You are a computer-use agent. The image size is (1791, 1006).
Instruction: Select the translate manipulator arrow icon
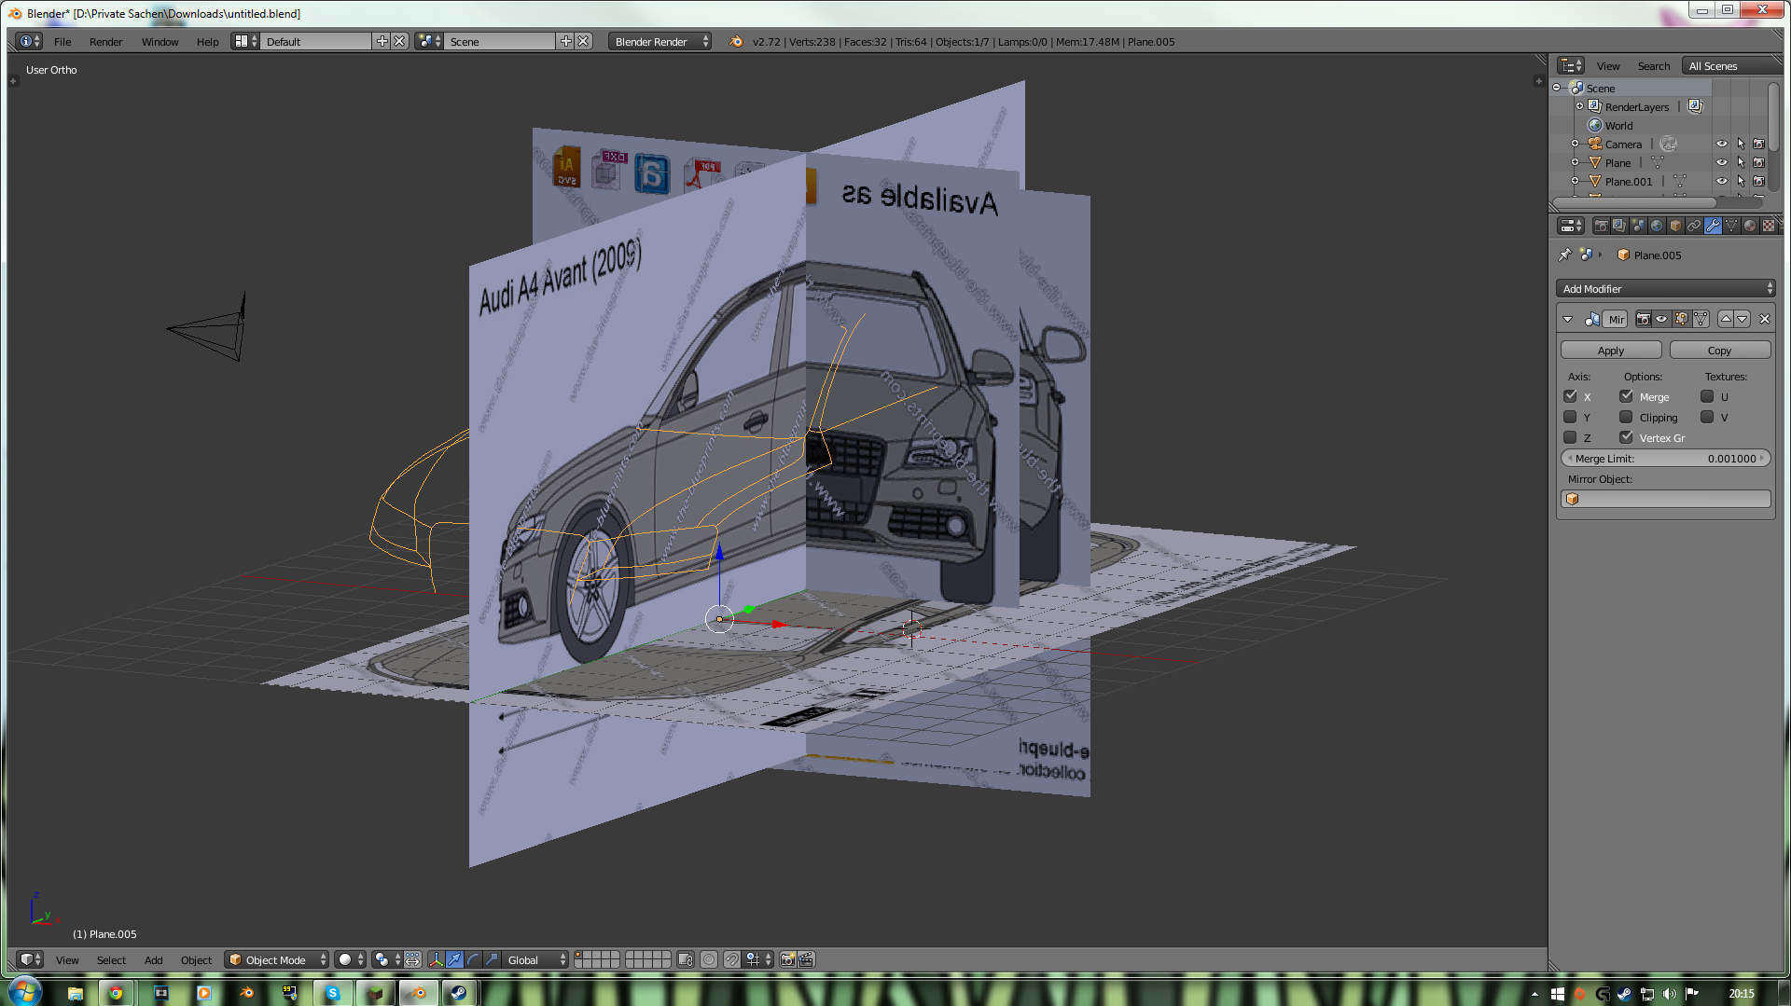[454, 959]
